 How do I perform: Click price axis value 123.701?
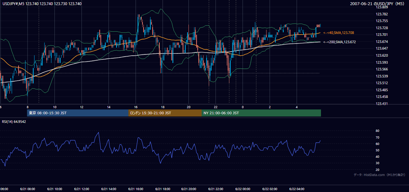(x=381, y=35)
